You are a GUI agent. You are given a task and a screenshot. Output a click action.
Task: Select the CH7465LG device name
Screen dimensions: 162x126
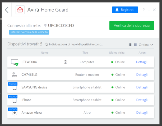point(29,75)
